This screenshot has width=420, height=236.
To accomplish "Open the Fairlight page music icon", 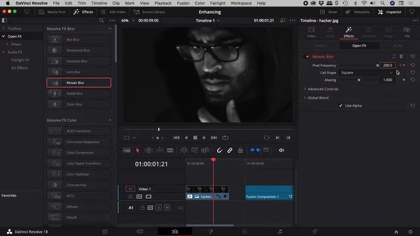I will pyautogui.click(x=280, y=231).
